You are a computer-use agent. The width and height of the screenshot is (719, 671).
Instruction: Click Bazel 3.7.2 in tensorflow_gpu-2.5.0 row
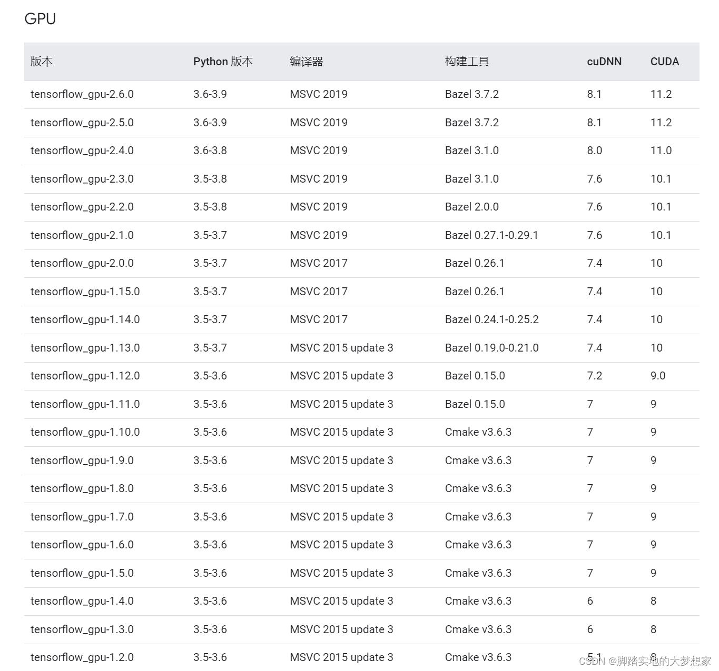[472, 123]
